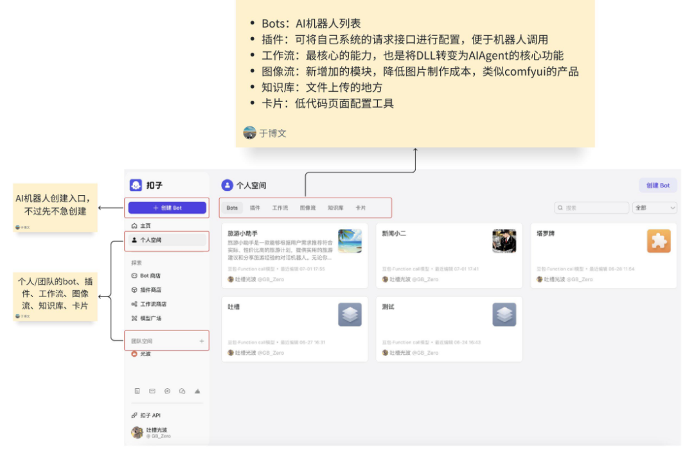
Task: Click the 'Bots：AI机器人列表' note line
Action: tap(311, 24)
